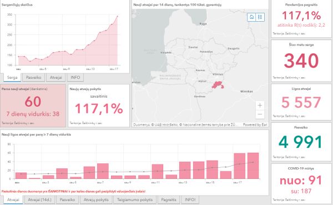Select the Atvejų pokytis tab
This screenshot has width=333, height=205.
[96, 199]
